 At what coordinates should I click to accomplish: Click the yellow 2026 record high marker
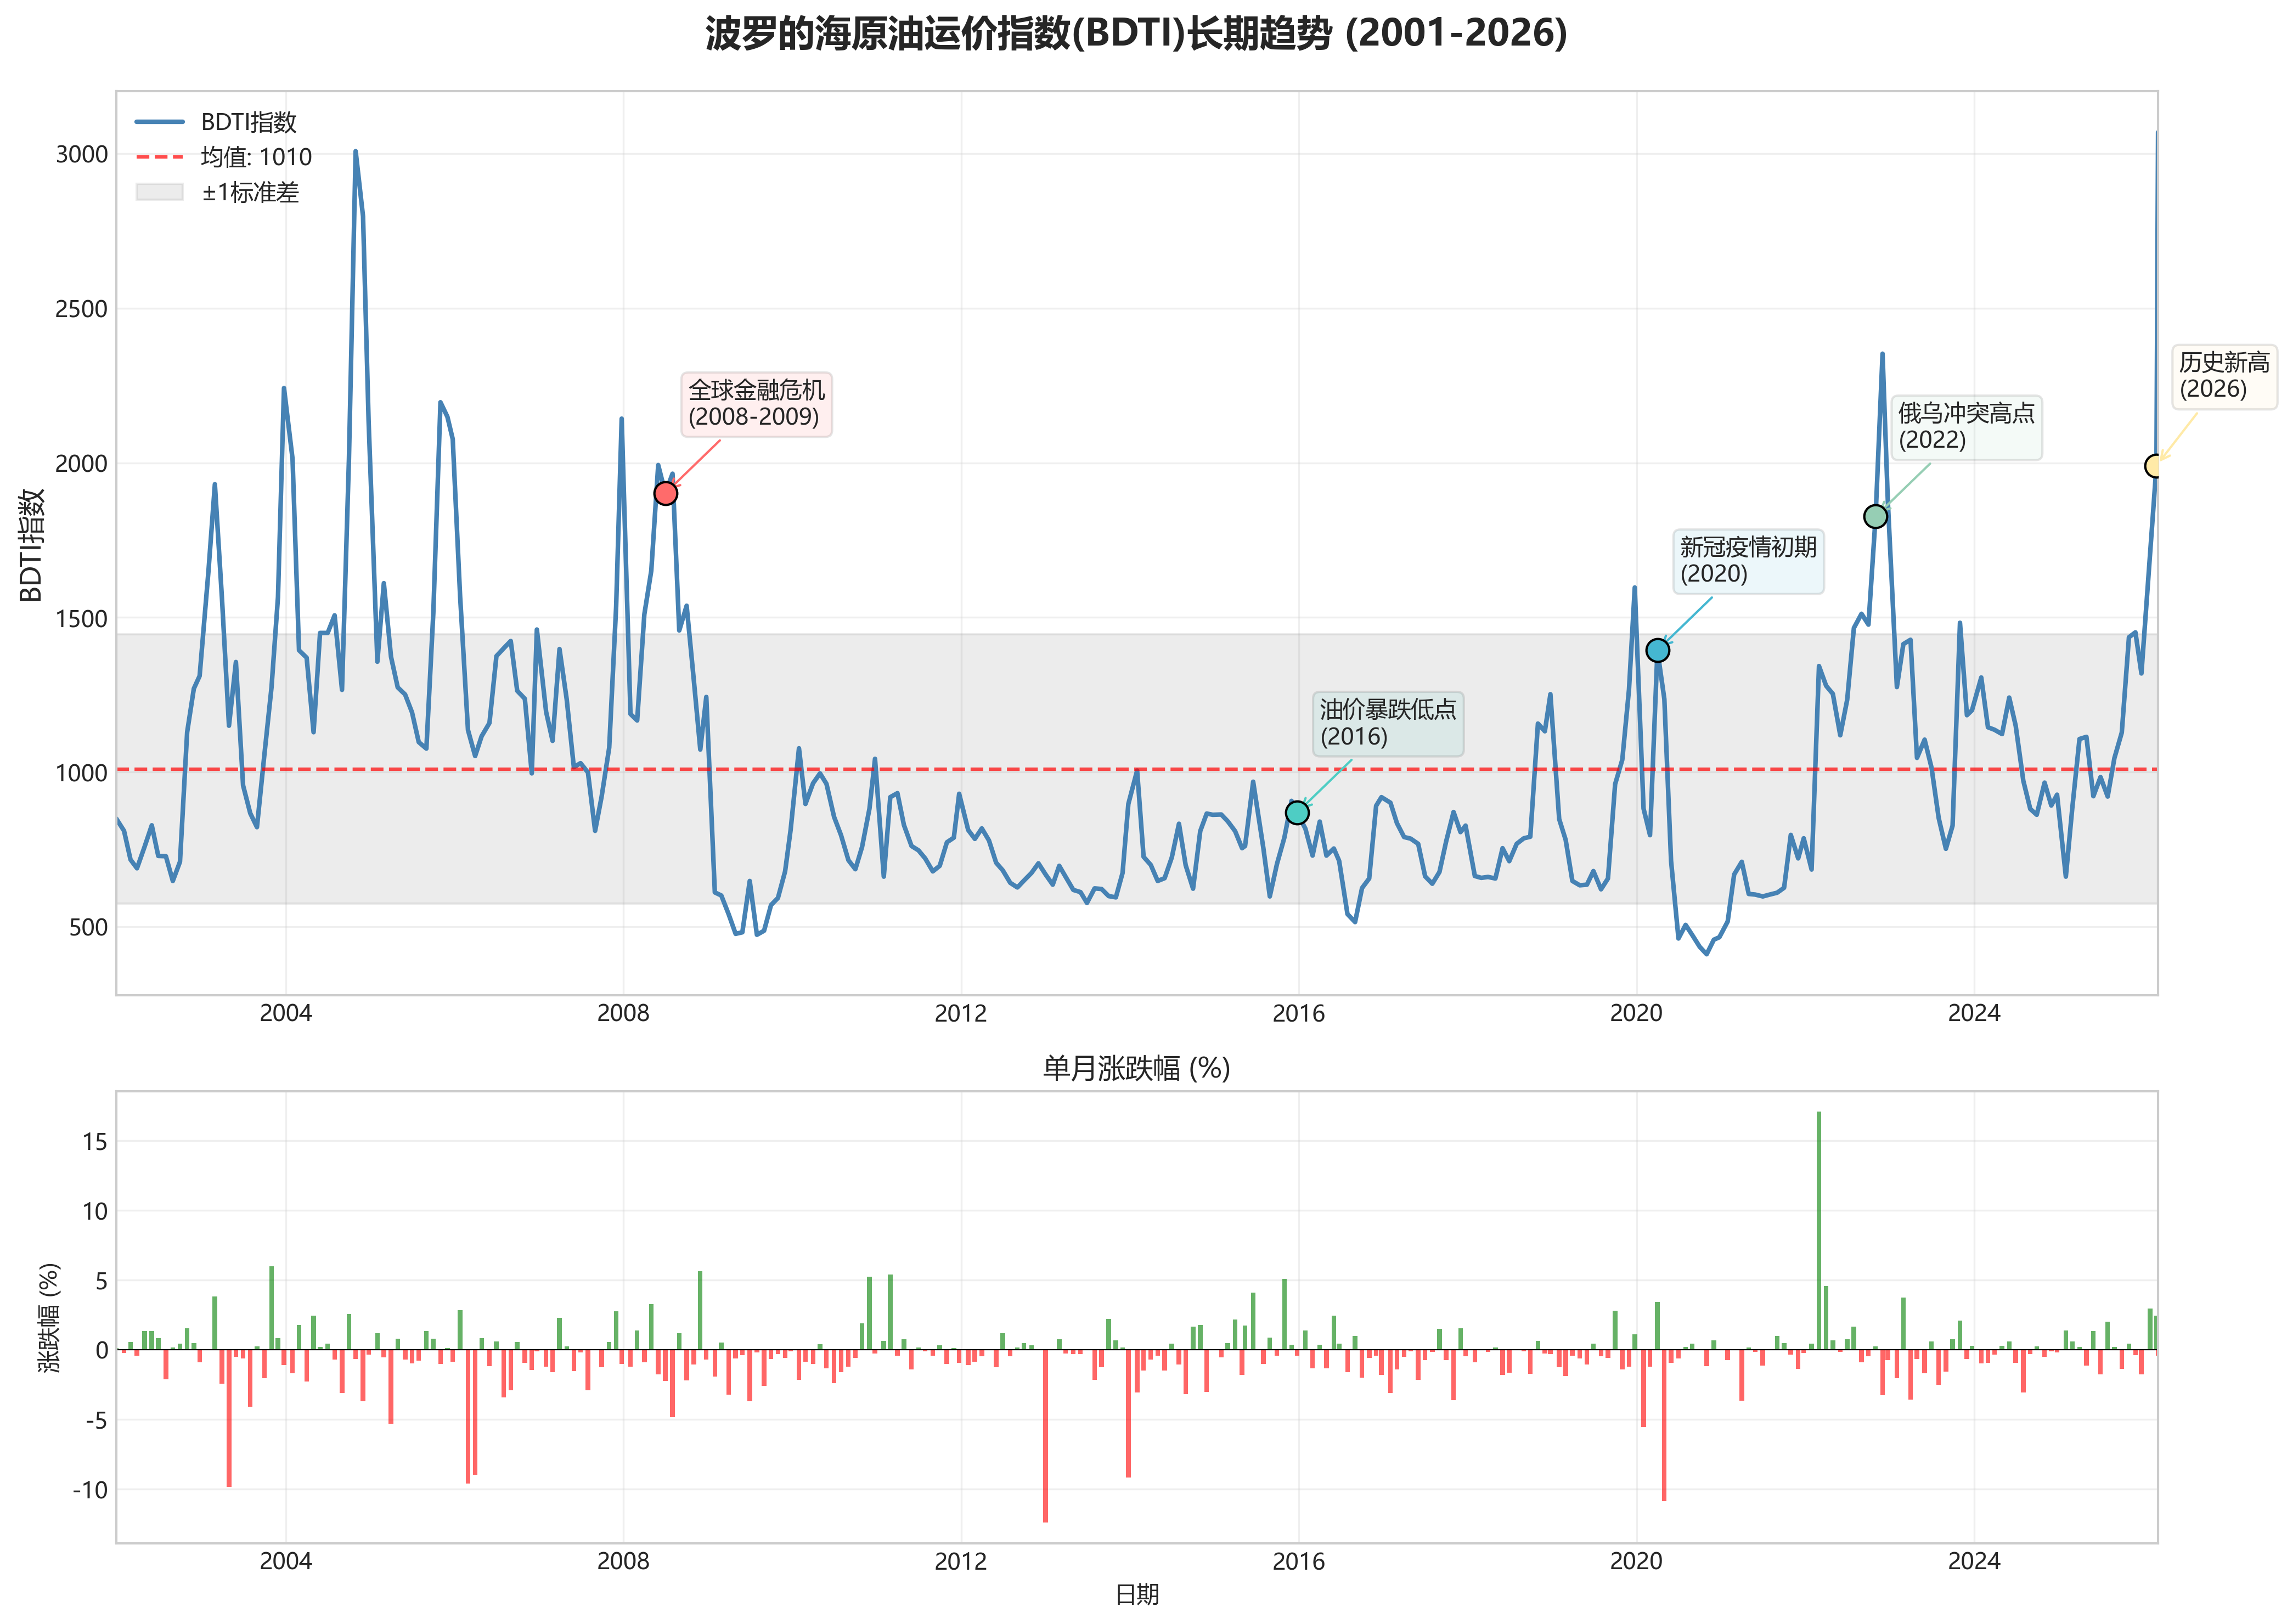coord(2155,466)
